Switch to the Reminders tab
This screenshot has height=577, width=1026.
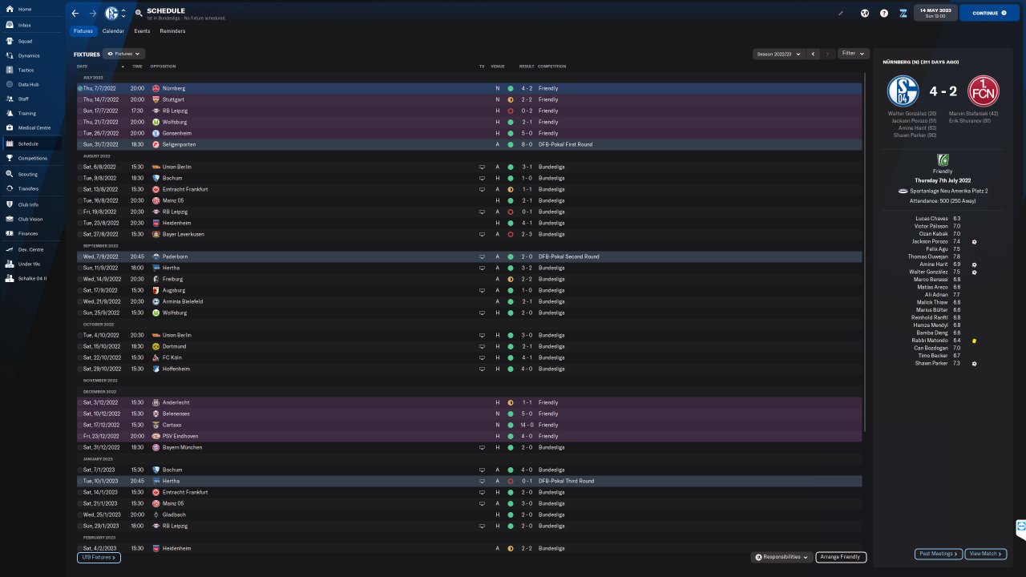pyautogui.click(x=172, y=31)
